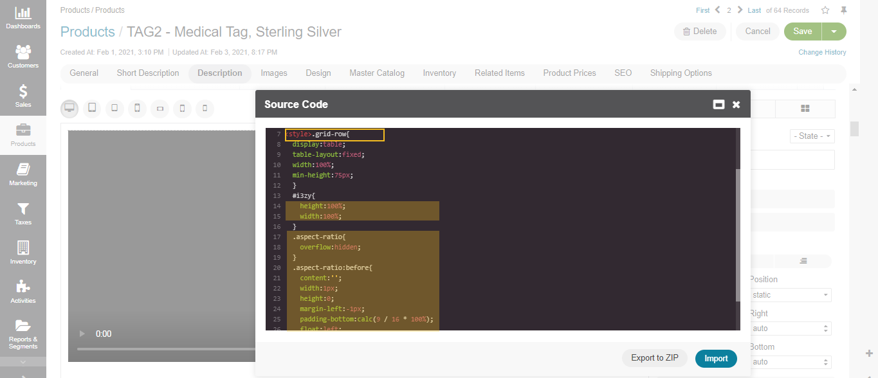Play the video in the editor canvas
The height and width of the screenshot is (378, 878).
tap(82, 334)
